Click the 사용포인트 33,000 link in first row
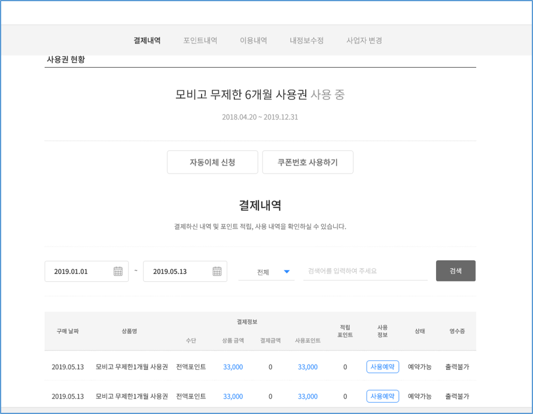The width and height of the screenshot is (533, 414). click(x=307, y=367)
